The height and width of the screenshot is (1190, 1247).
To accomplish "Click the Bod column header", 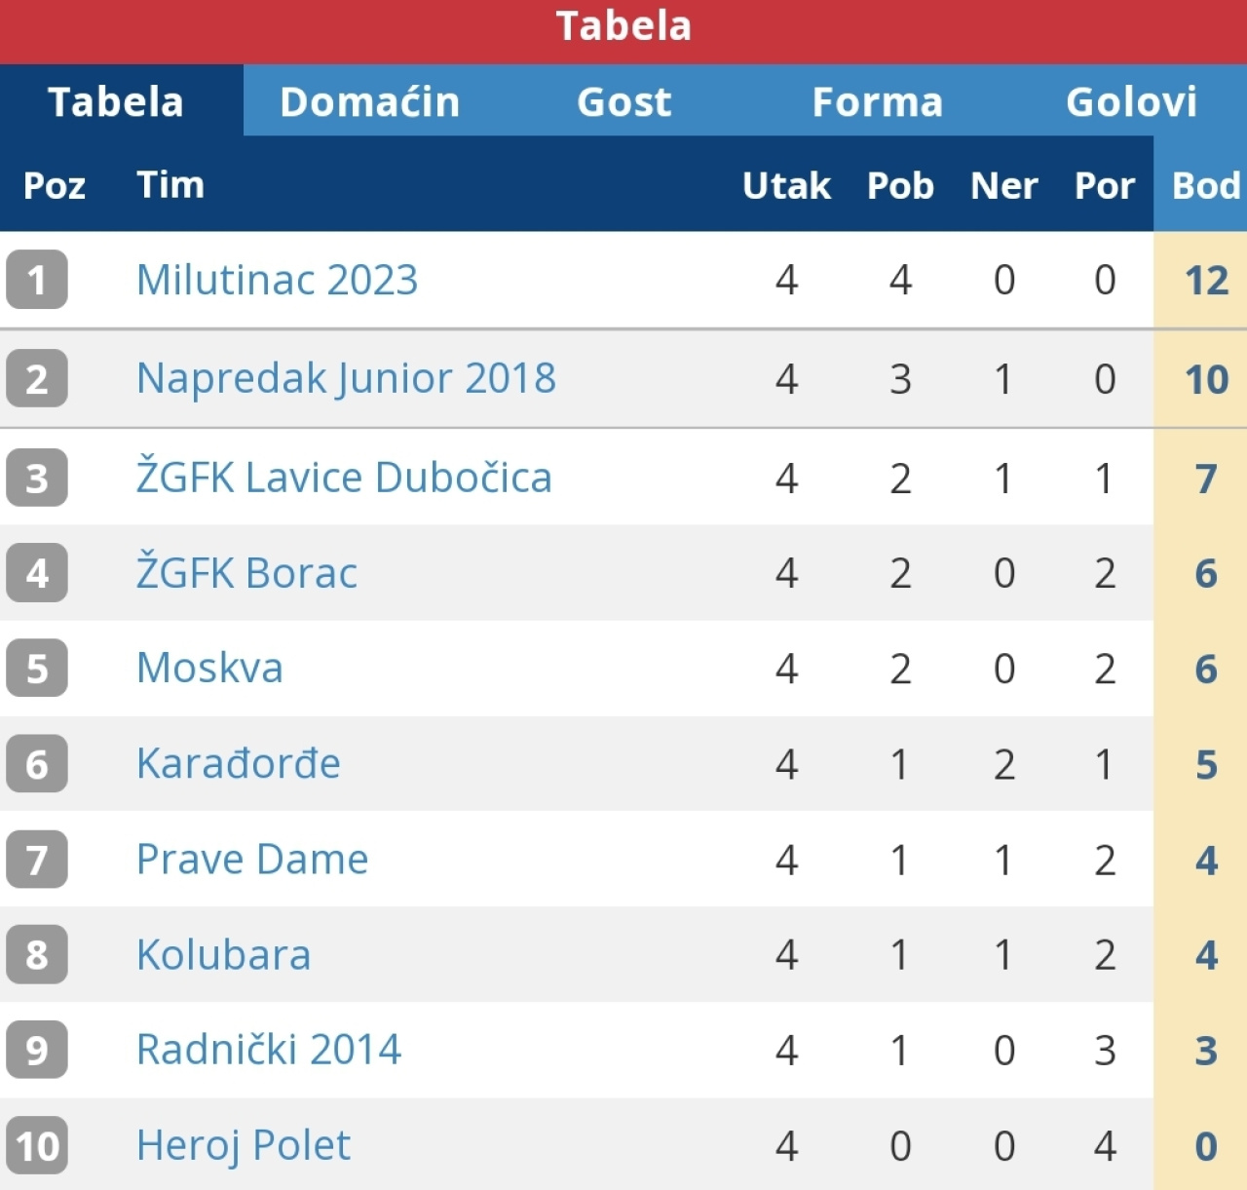I will click(1205, 185).
